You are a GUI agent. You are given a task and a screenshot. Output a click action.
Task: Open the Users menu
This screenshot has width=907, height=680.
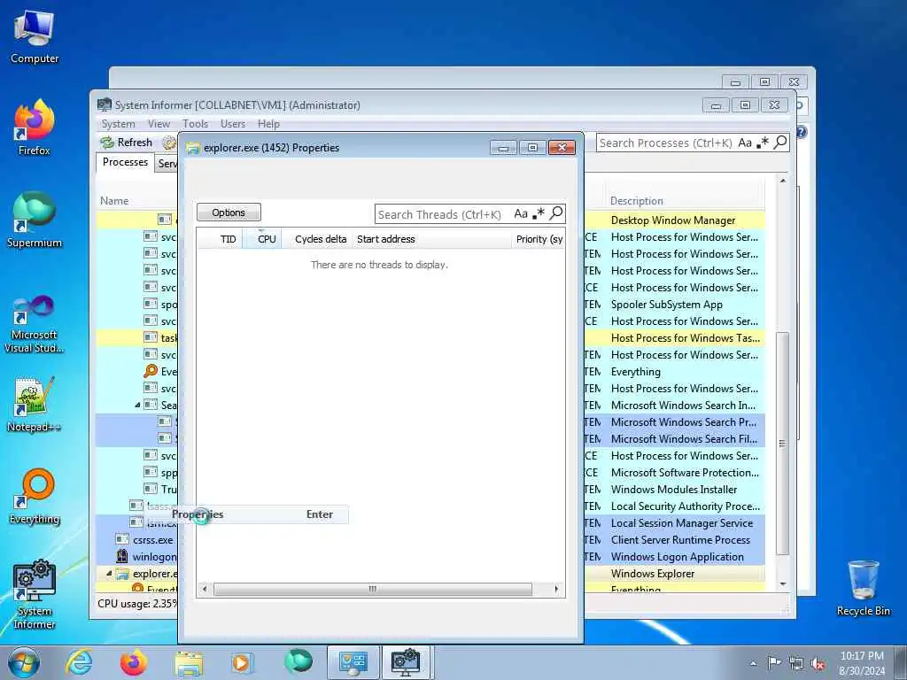point(233,124)
